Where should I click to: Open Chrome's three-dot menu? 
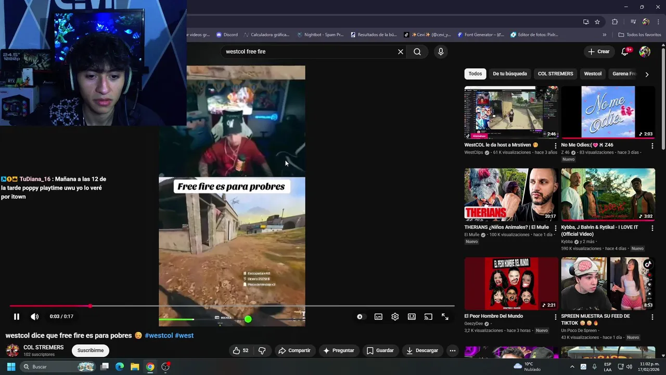point(658,22)
